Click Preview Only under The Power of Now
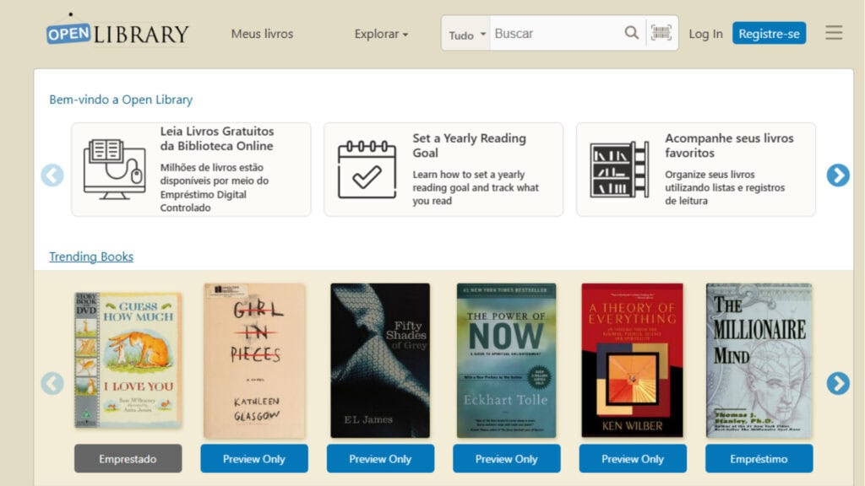Image resolution: width=865 pixels, height=486 pixels. click(x=507, y=458)
